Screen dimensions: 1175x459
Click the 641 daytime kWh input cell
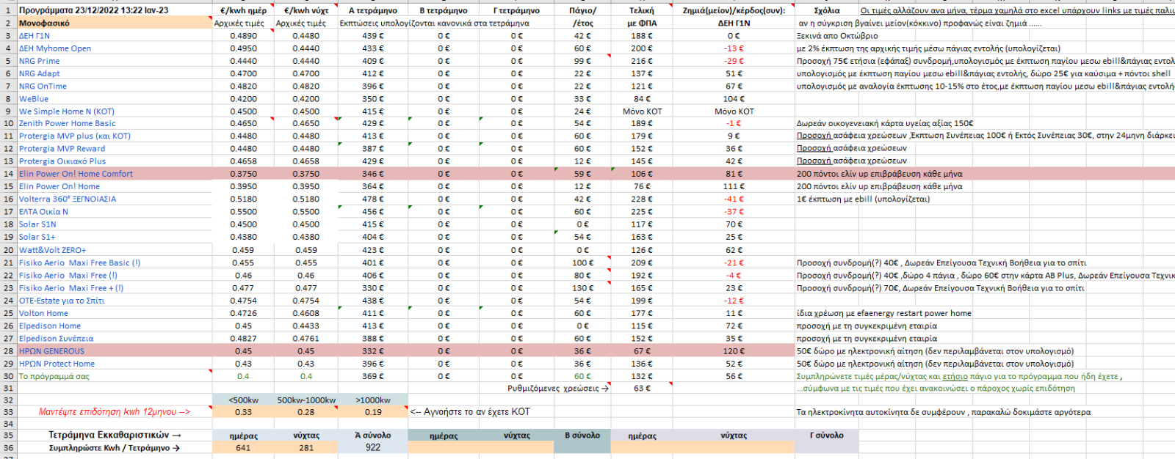[243, 447]
